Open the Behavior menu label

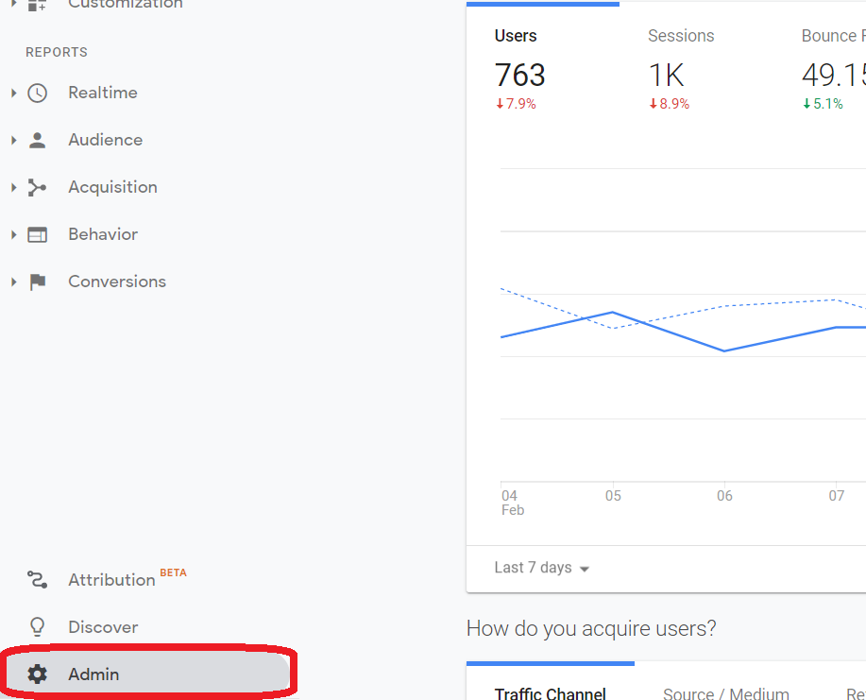[103, 235]
